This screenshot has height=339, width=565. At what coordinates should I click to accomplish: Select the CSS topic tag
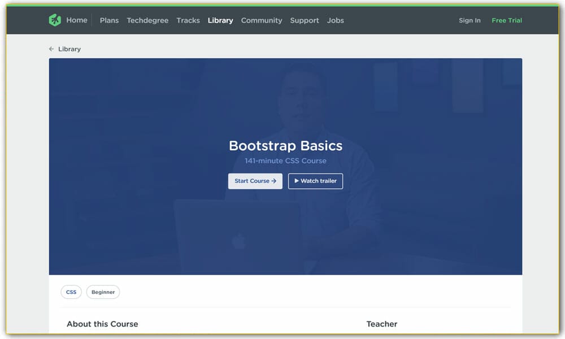coord(71,292)
